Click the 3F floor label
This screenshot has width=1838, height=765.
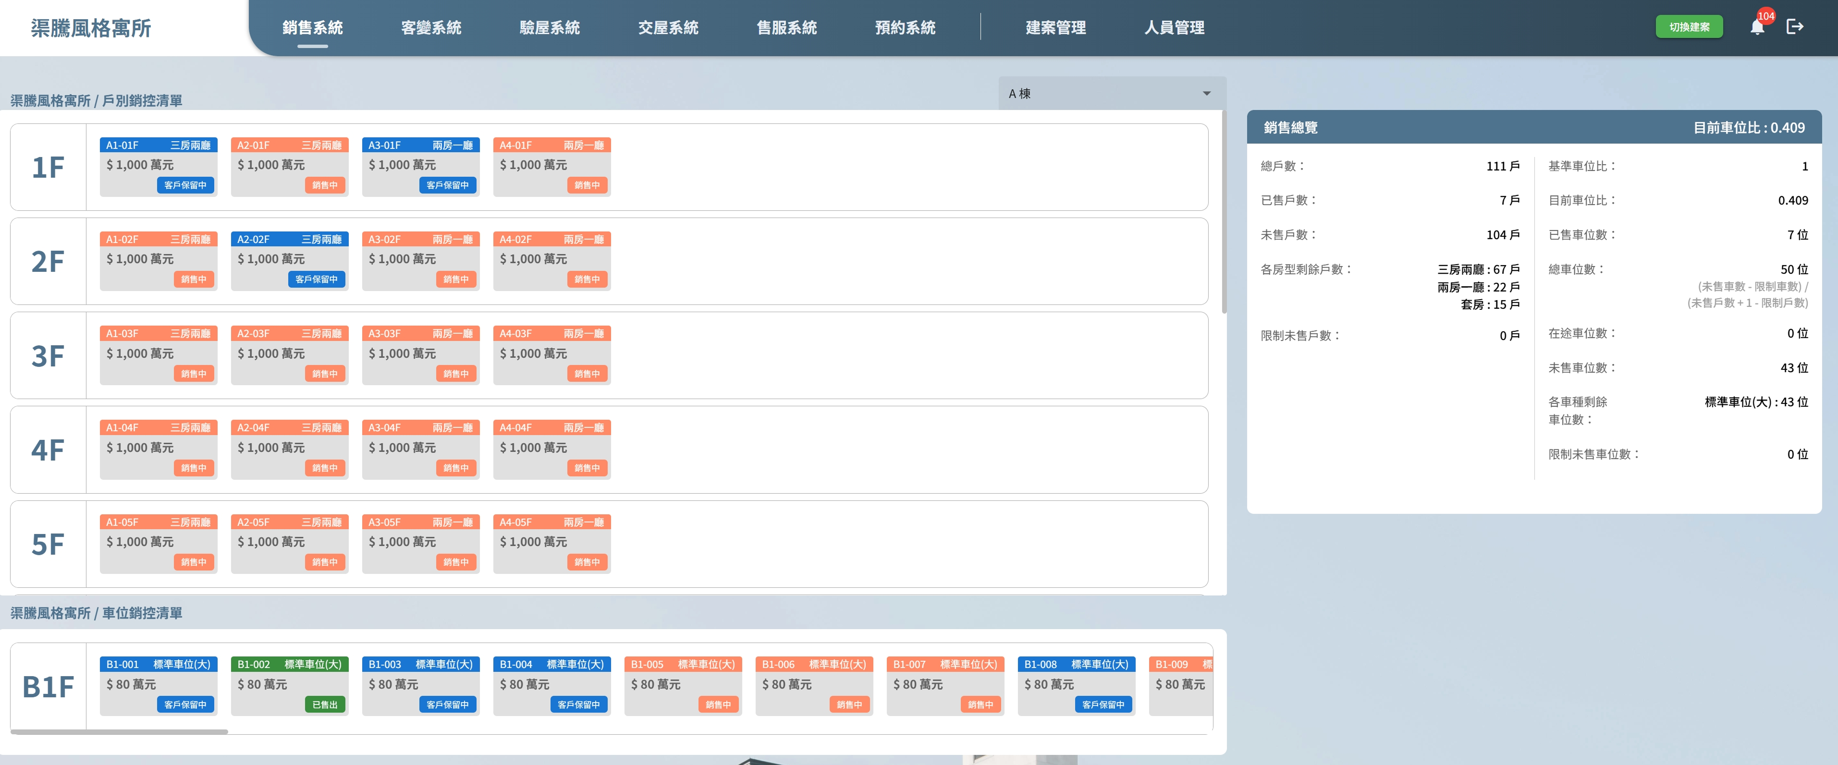pos(48,356)
